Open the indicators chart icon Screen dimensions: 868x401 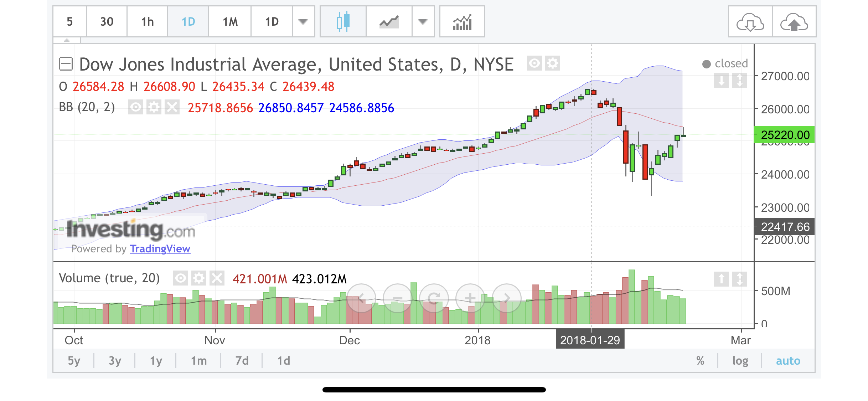click(x=462, y=22)
